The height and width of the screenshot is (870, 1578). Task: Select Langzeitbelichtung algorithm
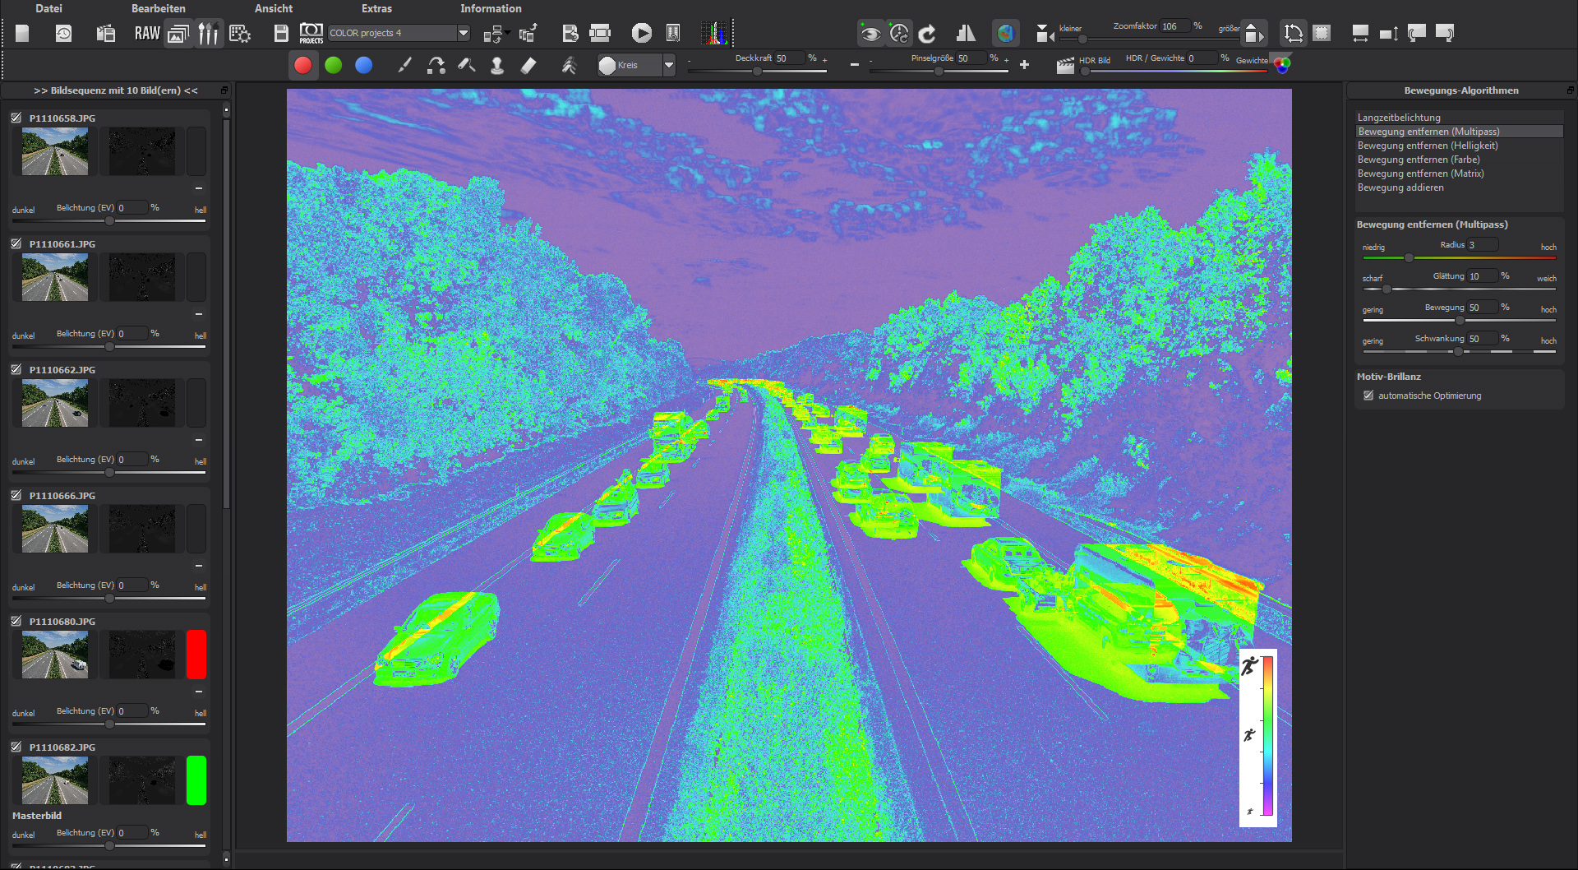tap(1459, 118)
